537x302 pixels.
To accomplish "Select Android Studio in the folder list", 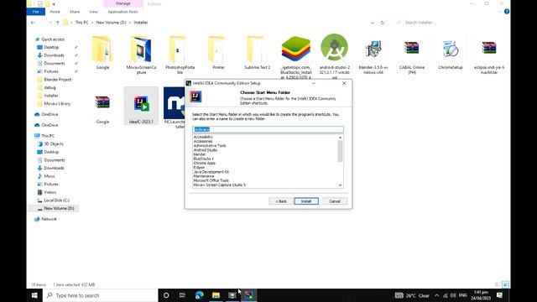I will click(x=205, y=150).
